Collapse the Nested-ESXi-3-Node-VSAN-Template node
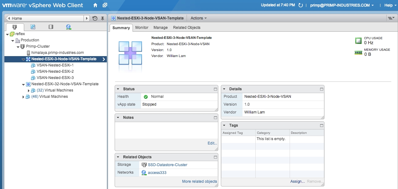398x189 pixels. click(23, 59)
